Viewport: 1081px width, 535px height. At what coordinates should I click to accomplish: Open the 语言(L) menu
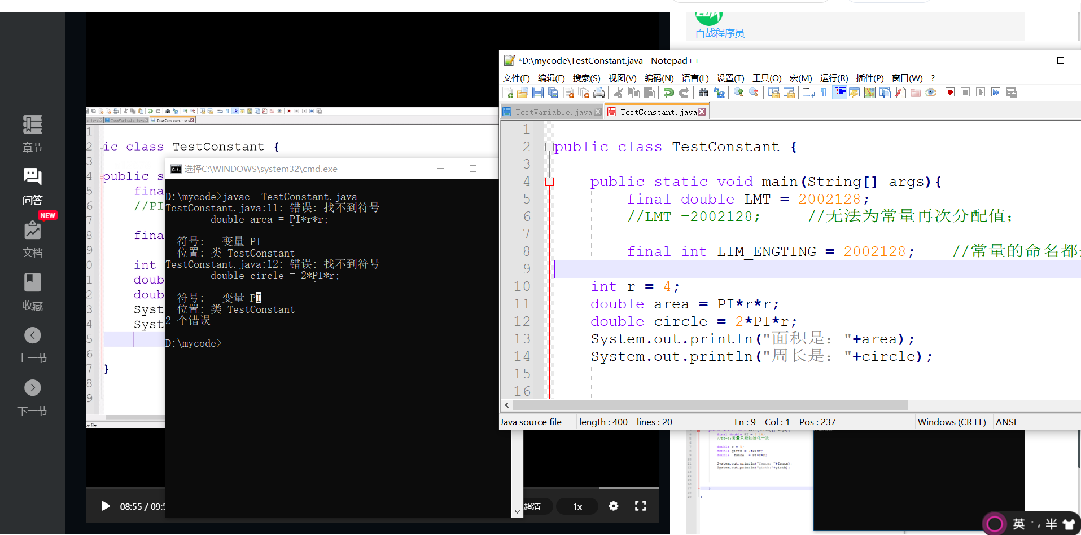coord(695,78)
